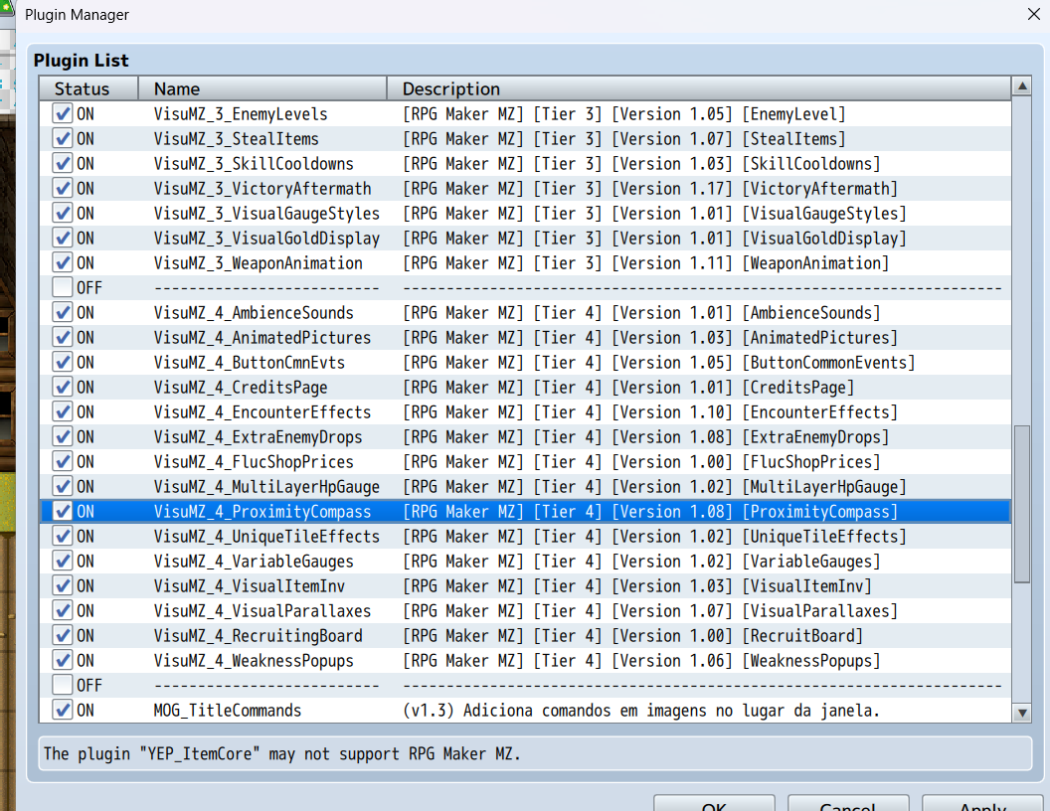Viewport: 1050px width, 811px height.
Task: Uncheck the VisuMZ_3_VisualGaugeStyles checkbox
Action: 63,214
